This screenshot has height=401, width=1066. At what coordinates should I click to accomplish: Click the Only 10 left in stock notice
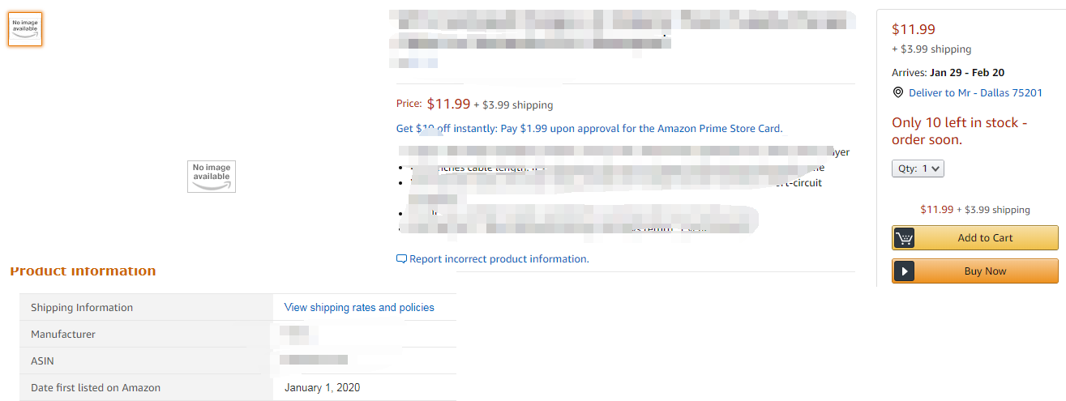960,131
